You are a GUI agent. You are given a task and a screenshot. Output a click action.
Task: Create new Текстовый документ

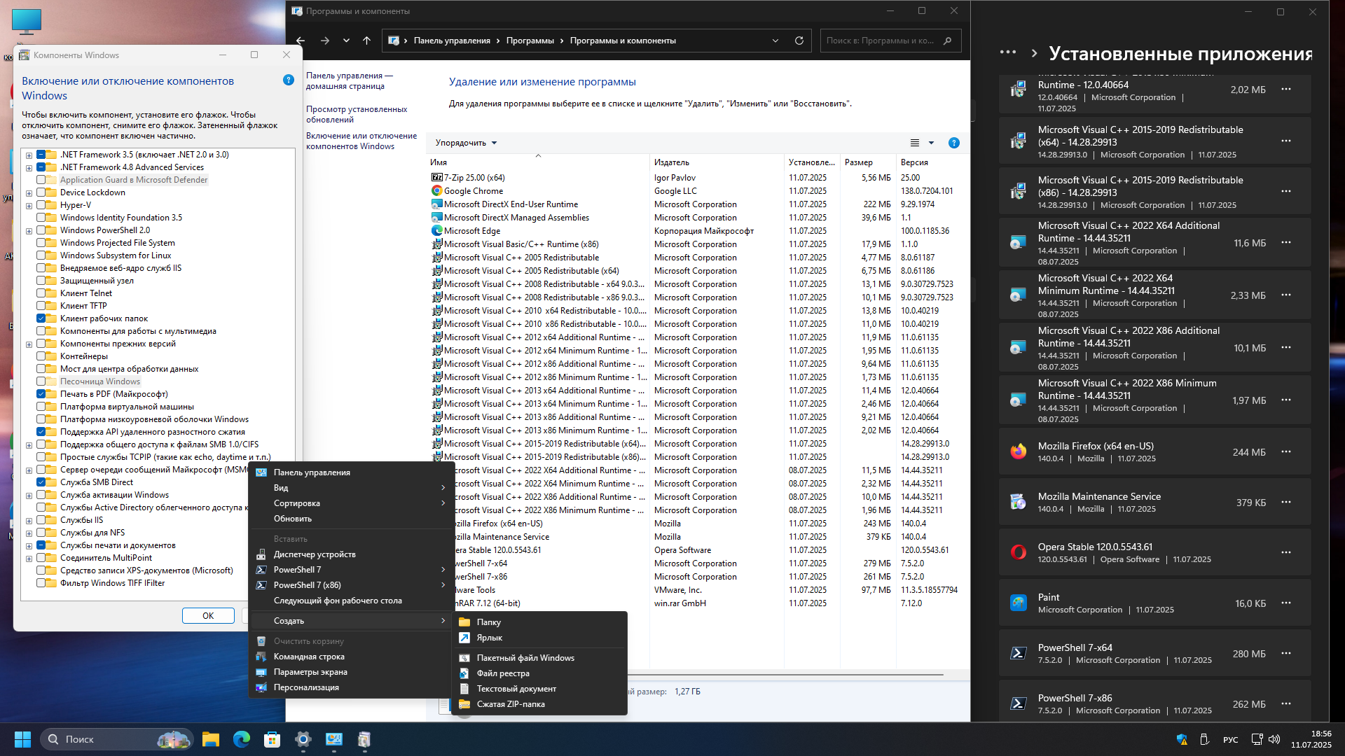(541, 689)
